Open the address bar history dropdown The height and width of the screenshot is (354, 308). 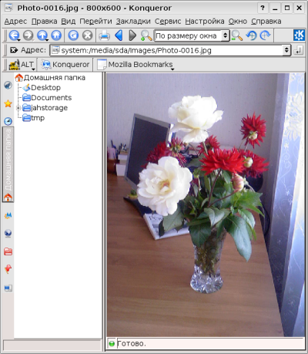286,50
